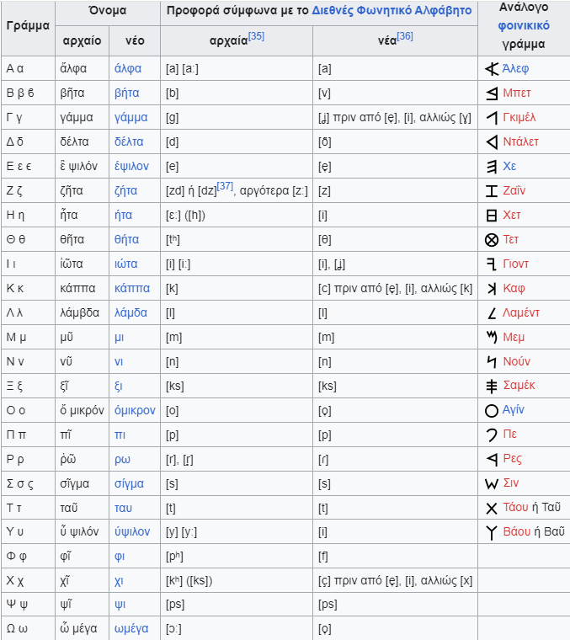This screenshot has height=640, width=570.
Task: Open the red Μπετ link
Action: click(517, 93)
